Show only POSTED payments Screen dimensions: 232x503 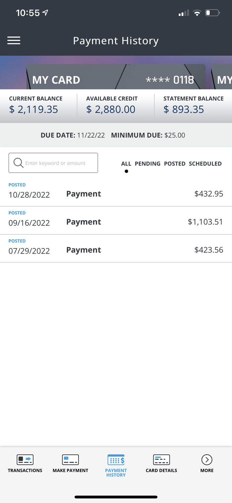(175, 164)
